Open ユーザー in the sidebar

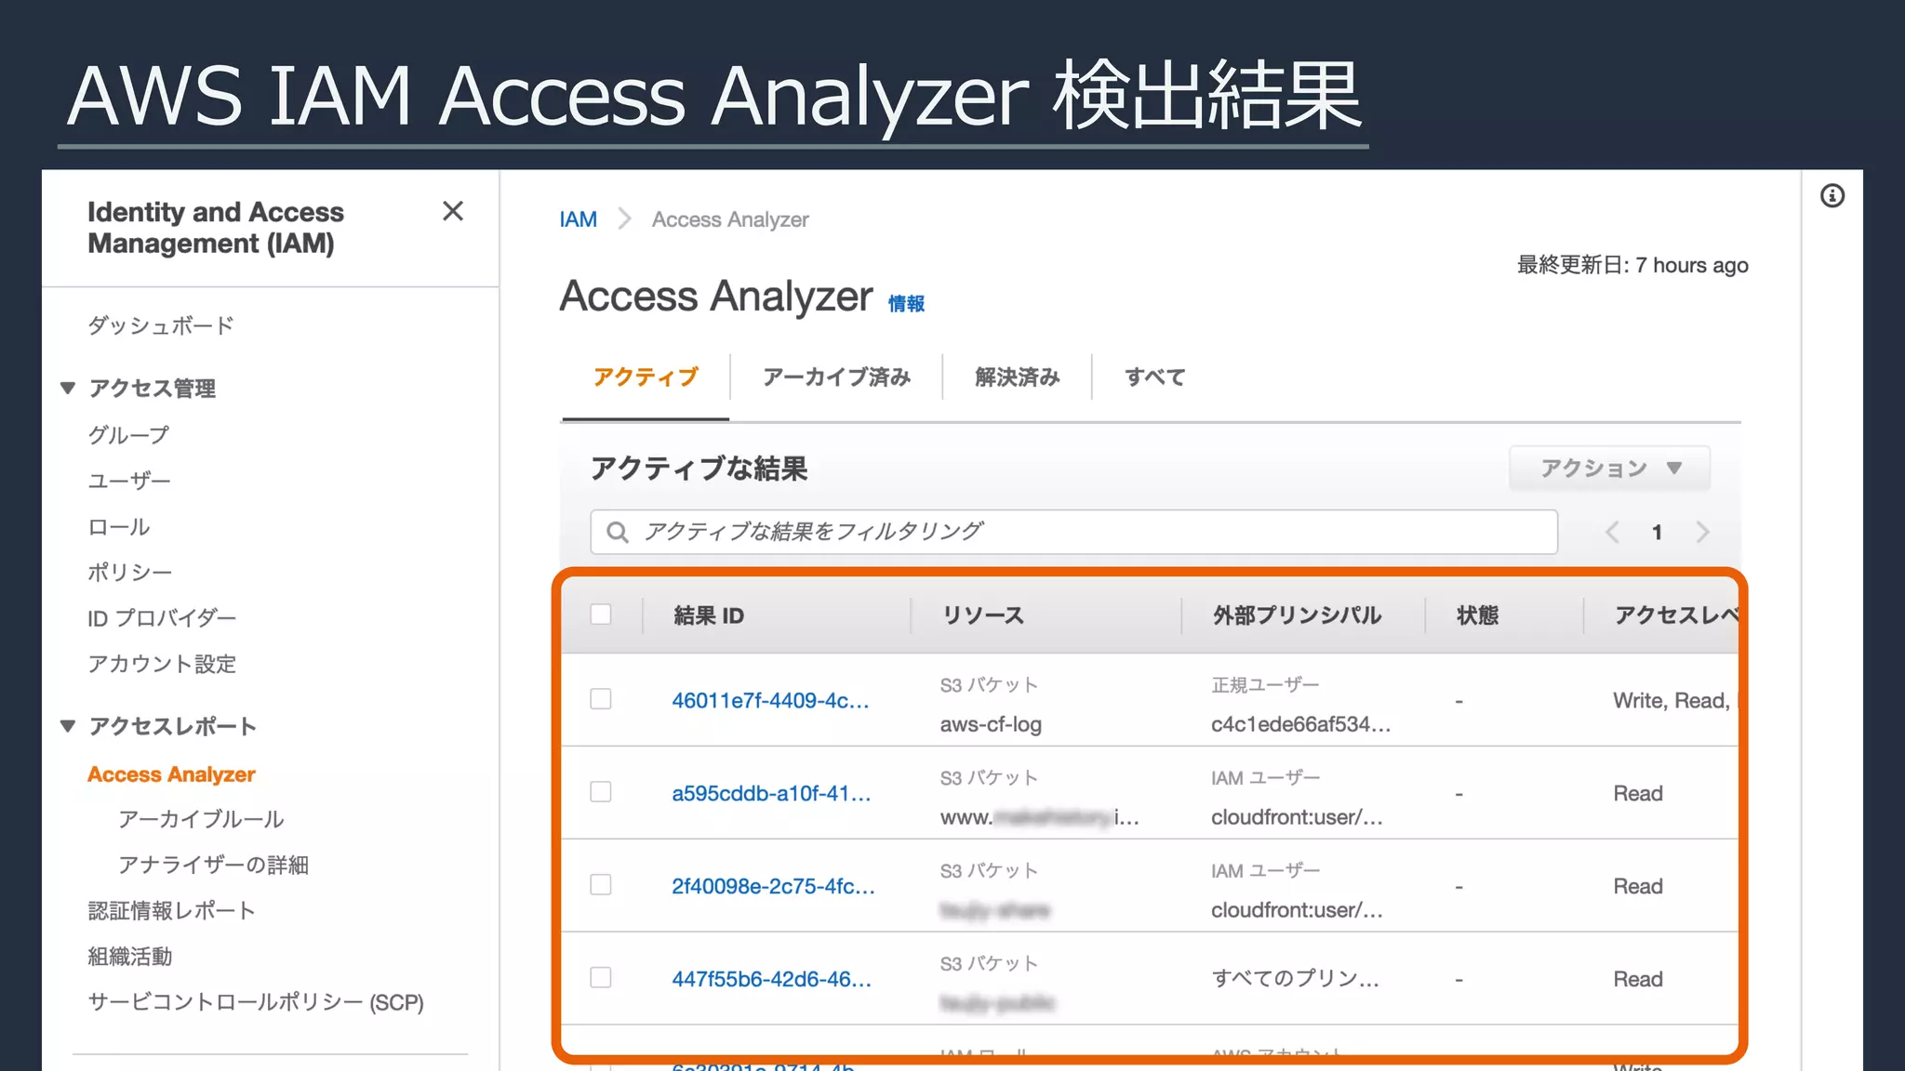click(129, 481)
